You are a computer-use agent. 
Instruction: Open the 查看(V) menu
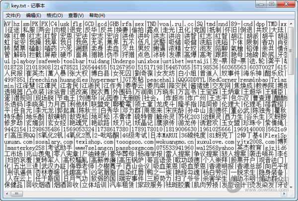(x=76, y=15)
